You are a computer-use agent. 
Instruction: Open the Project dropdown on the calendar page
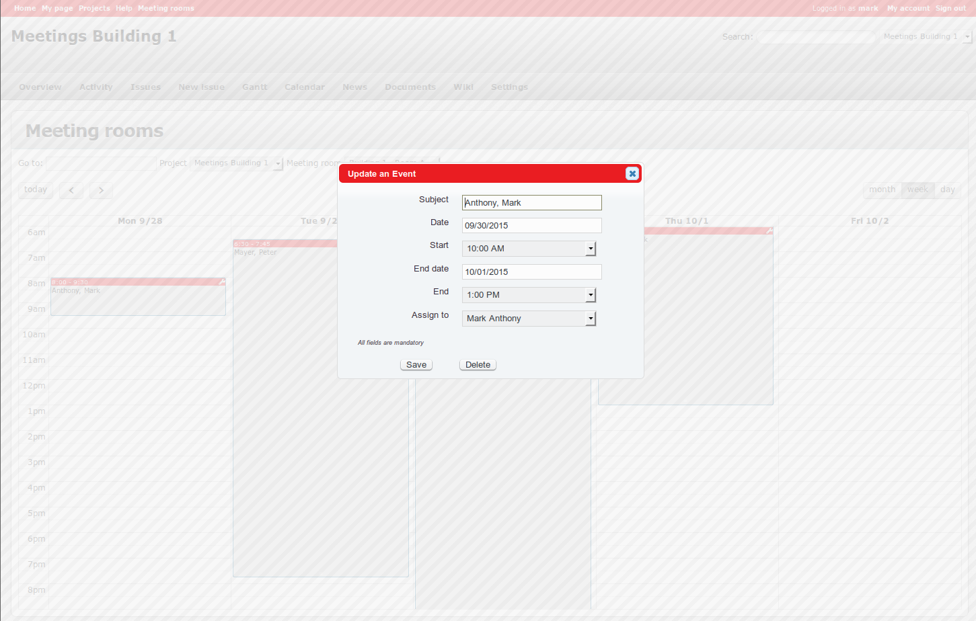point(236,163)
